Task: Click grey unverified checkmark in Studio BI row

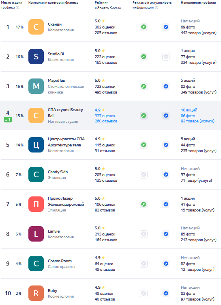Action: 166,57
